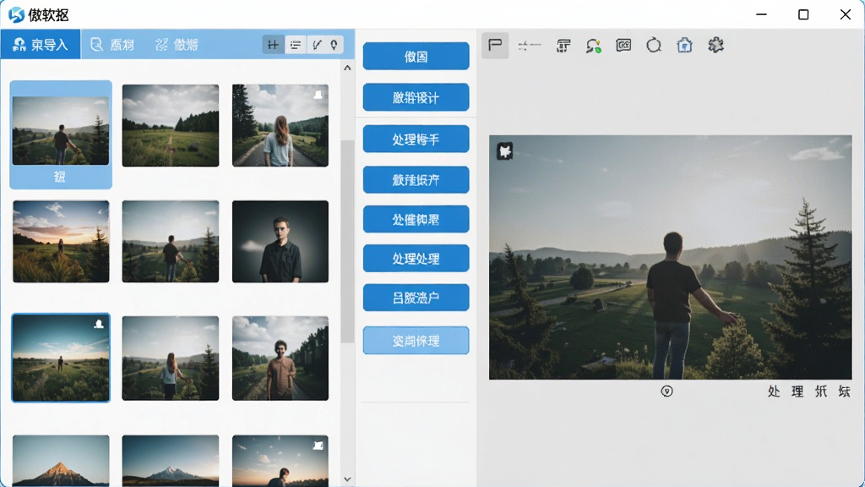
Task: Click the dashed-lines split tool icon
Action: click(x=530, y=46)
